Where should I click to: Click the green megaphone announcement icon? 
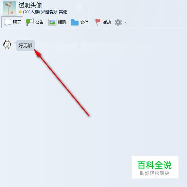[30, 22]
